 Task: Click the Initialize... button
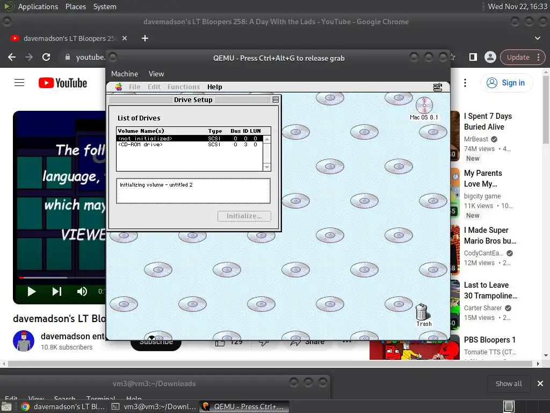click(x=244, y=216)
